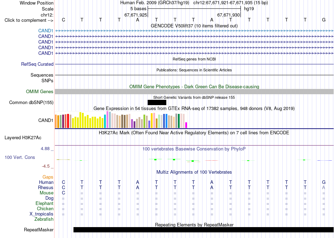334x238 pixels.
Task: Click the orange Gaps label
Action: [x=48, y=177]
